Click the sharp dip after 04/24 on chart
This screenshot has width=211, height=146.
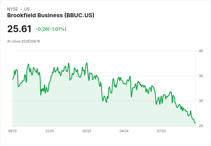tap(132, 97)
